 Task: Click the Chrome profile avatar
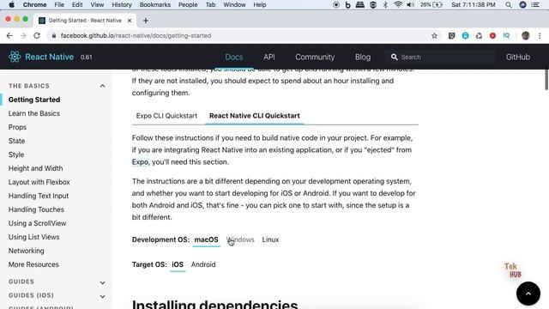(x=525, y=35)
